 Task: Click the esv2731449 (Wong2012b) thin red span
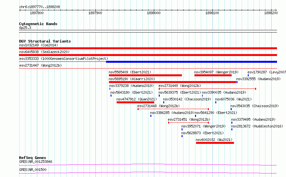[207, 89]
